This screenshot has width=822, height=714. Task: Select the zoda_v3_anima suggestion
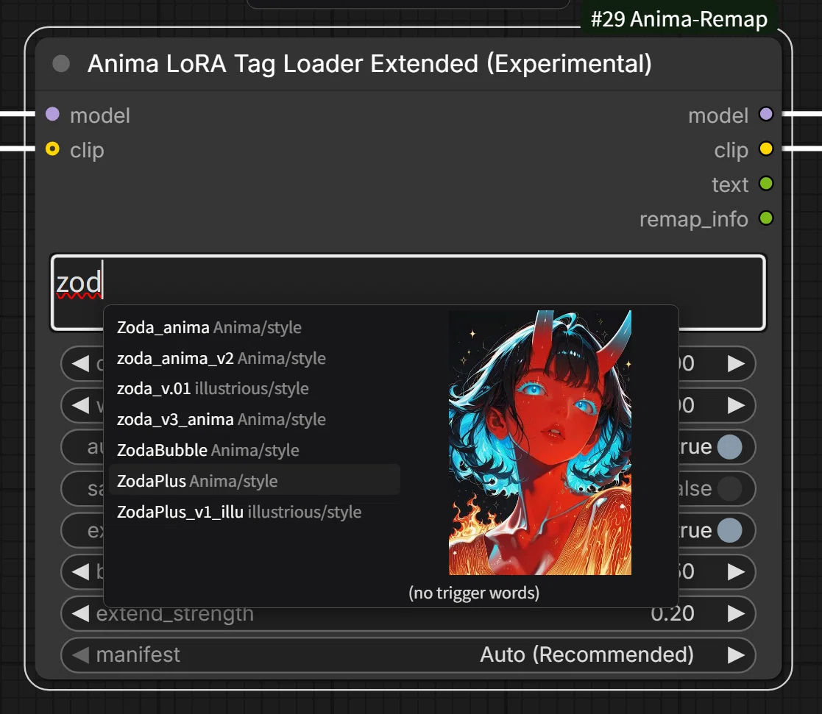[255, 420]
